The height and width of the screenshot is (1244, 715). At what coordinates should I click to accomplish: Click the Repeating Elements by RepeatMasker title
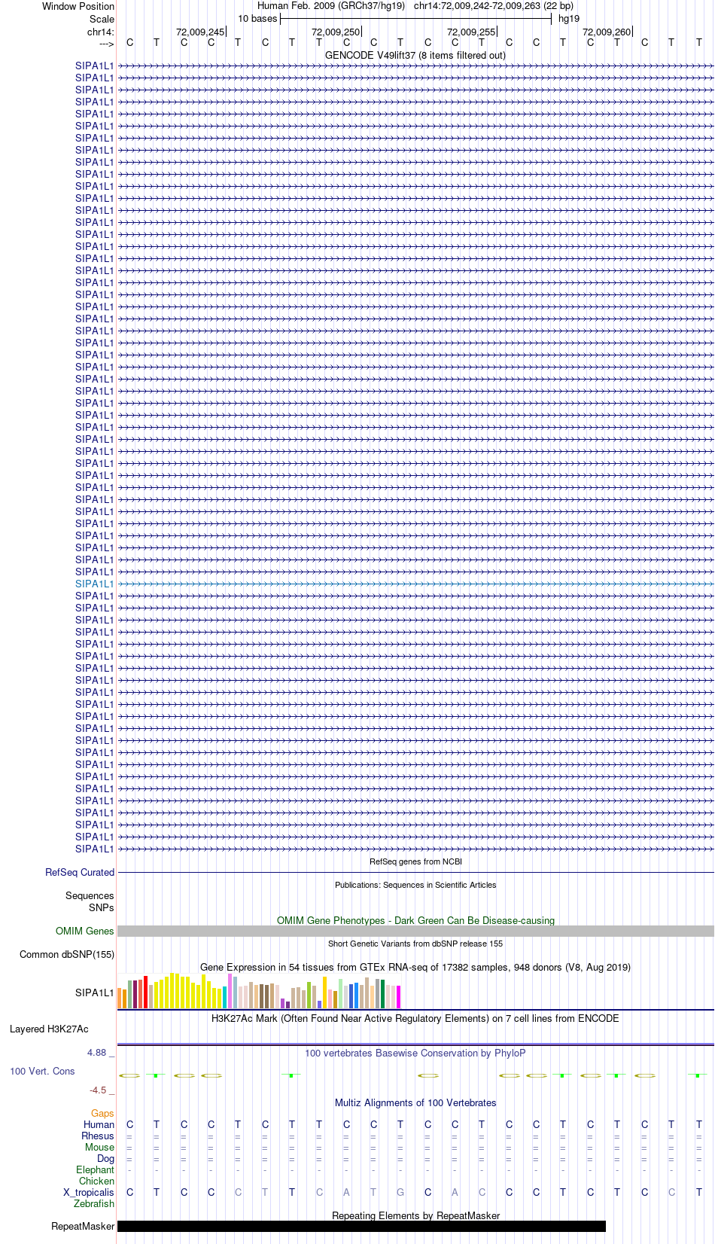point(415,1215)
